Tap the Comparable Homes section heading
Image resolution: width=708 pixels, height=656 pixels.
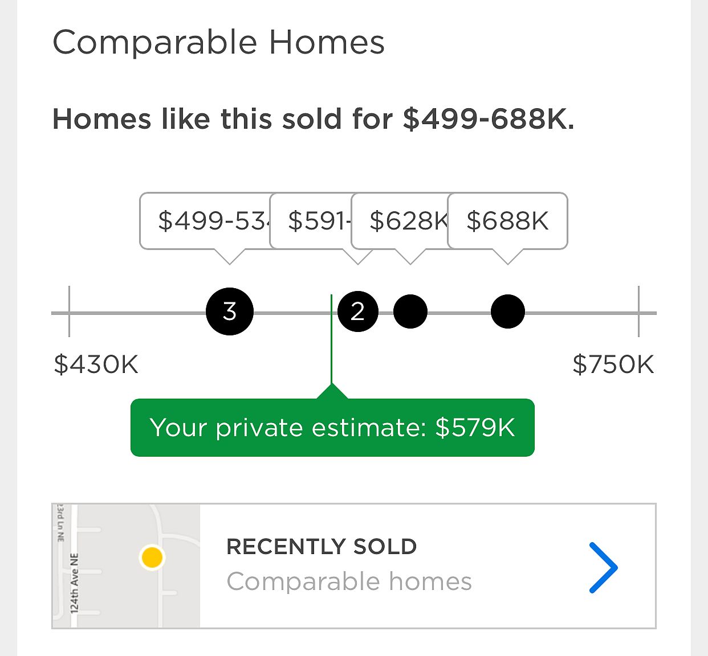(219, 43)
